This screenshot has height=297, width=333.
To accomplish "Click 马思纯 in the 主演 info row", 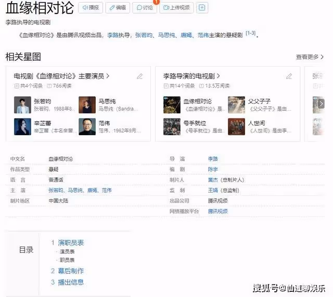I will pos(75,190).
